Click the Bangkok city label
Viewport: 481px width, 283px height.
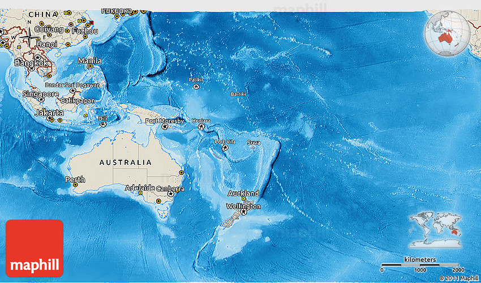(x=31, y=63)
